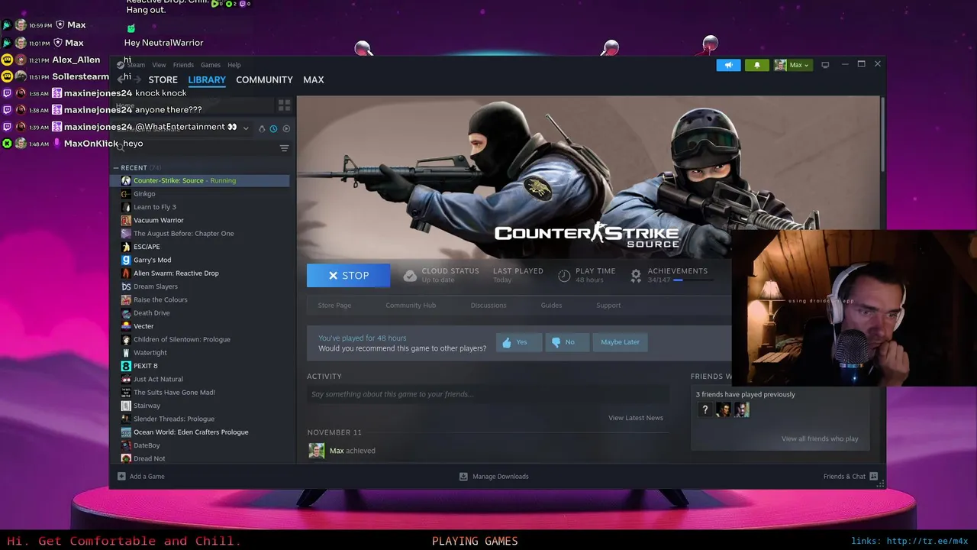Open the Games menu
977x550 pixels.
[x=211, y=65]
